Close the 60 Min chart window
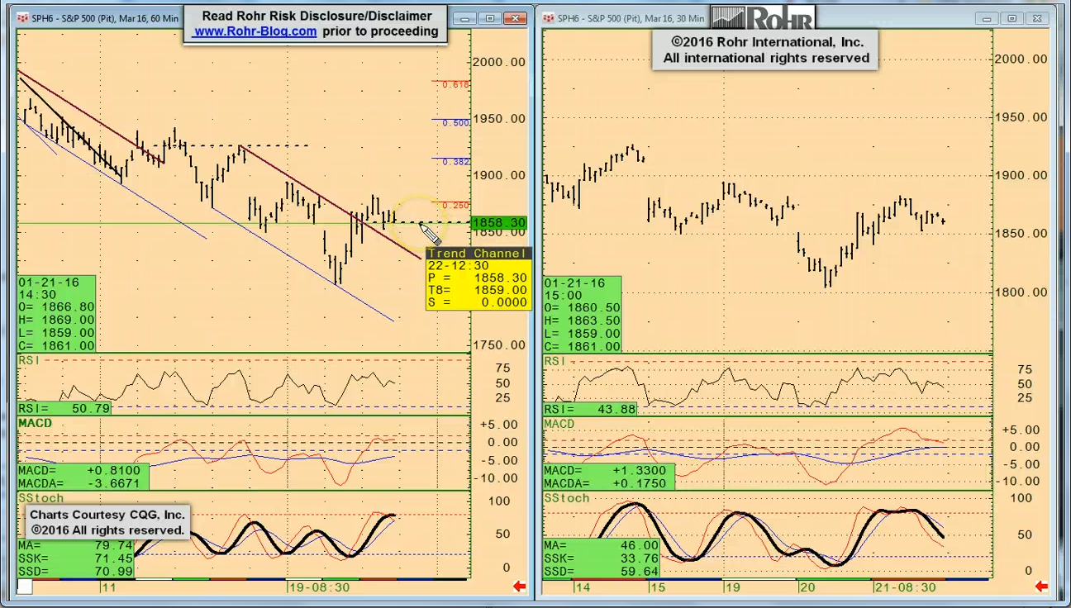 pyautogui.click(x=516, y=18)
